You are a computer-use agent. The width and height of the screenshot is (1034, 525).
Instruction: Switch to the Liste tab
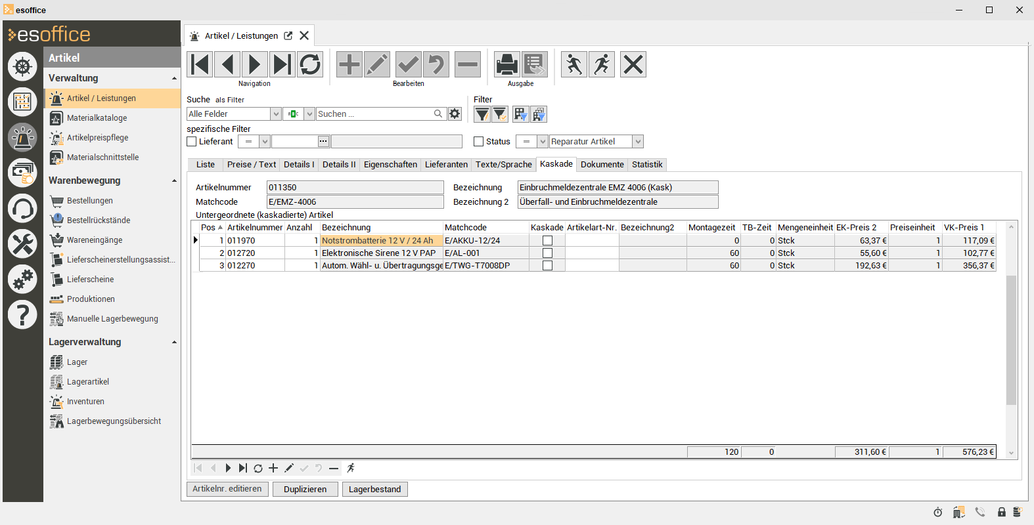point(205,165)
